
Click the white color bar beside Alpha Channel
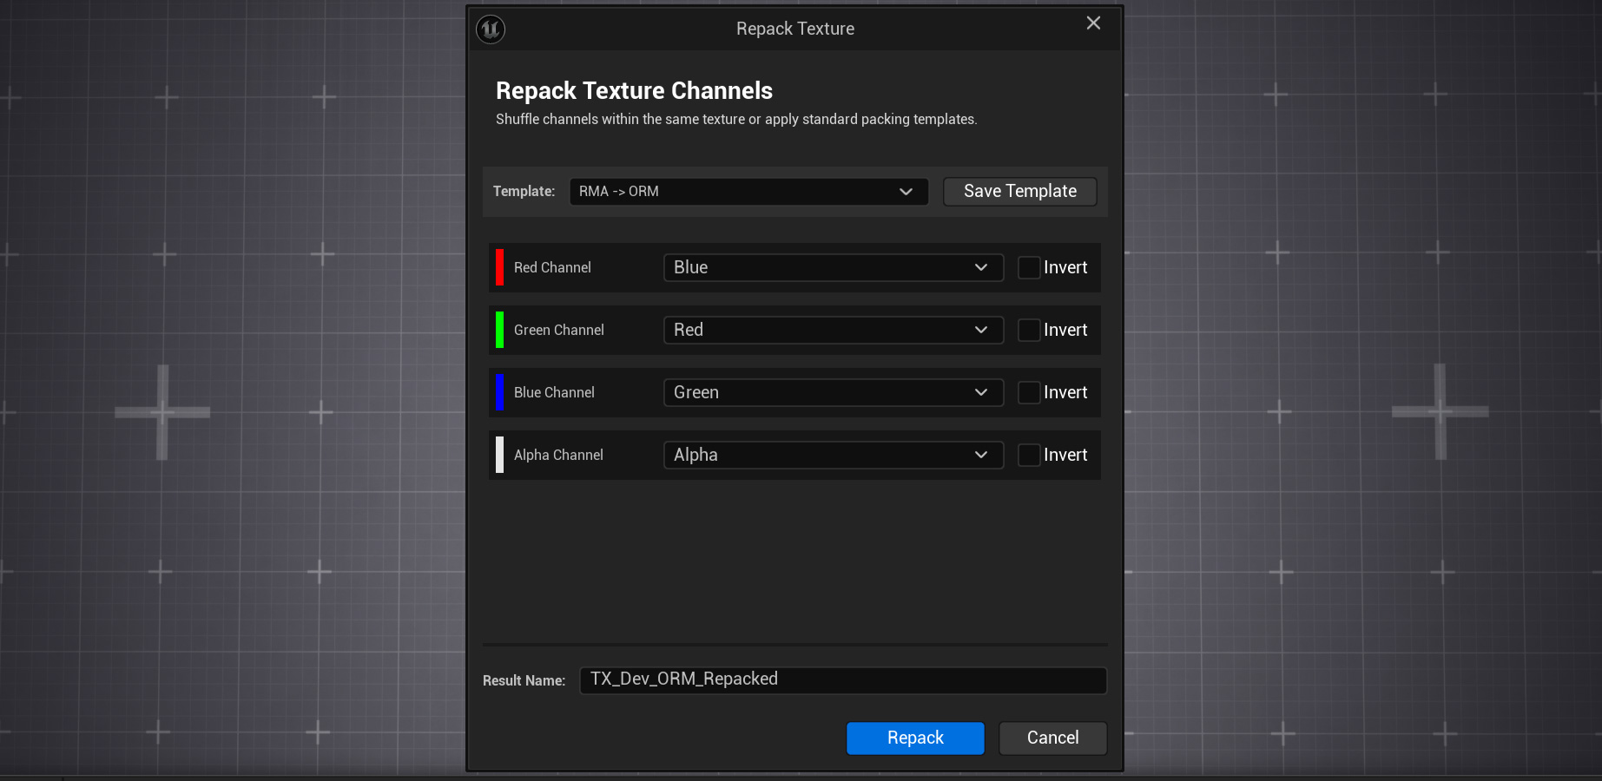coord(500,455)
